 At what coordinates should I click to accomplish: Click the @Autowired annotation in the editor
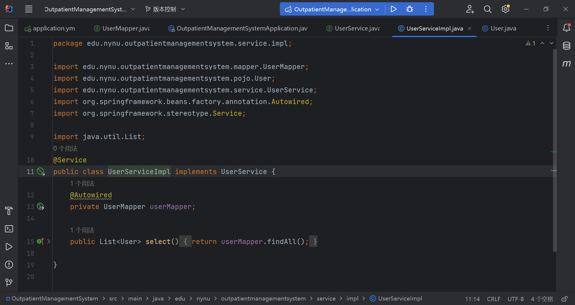coord(91,195)
